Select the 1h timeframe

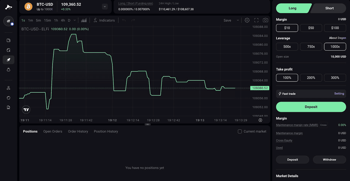[x=56, y=20]
